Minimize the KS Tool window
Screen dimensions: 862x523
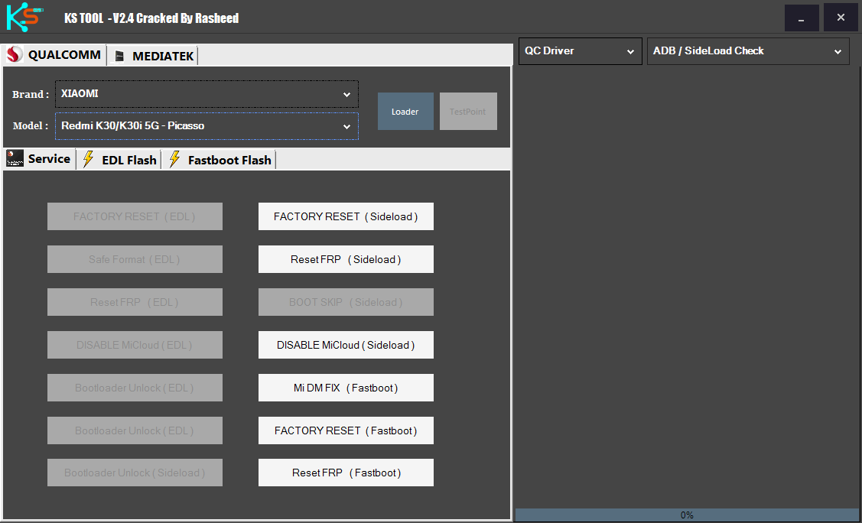(x=802, y=18)
